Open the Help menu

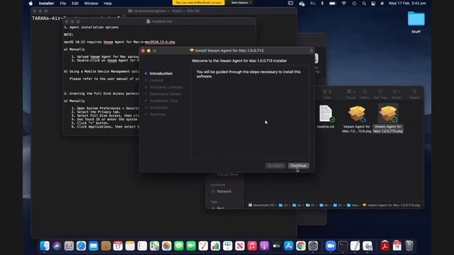pyautogui.click(x=108, y=4)
